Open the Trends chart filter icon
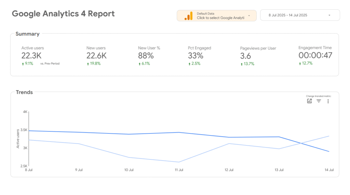The height and width of the screenshot is (195, 350). point(319,101)
